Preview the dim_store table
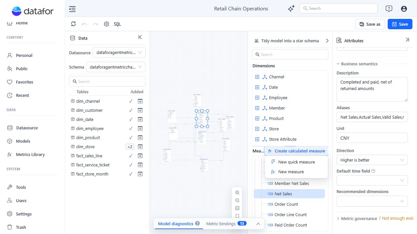 [140, 147]
